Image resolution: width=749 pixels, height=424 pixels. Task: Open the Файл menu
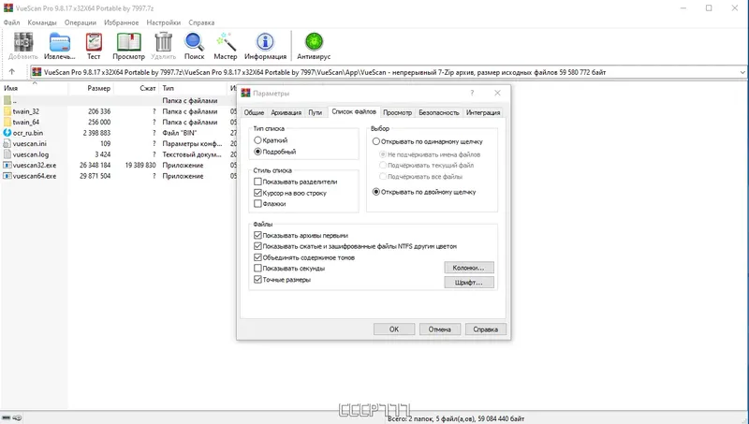[11, 22]
